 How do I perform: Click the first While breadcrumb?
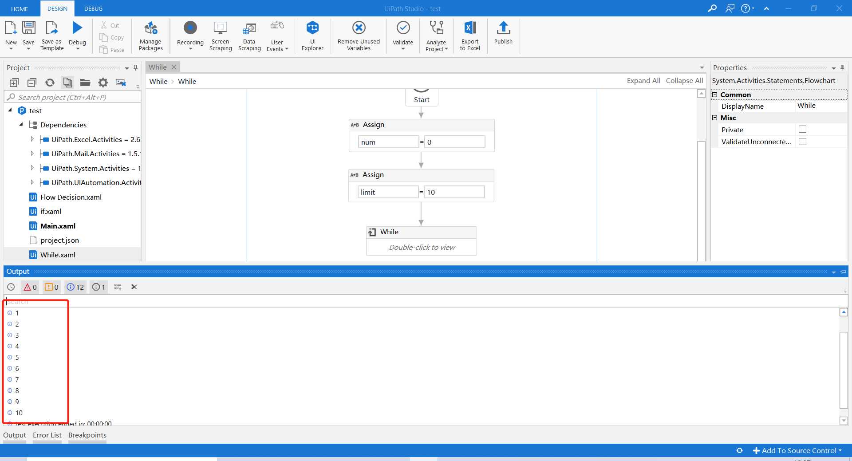pyautogui.click(x=158, y=81)
